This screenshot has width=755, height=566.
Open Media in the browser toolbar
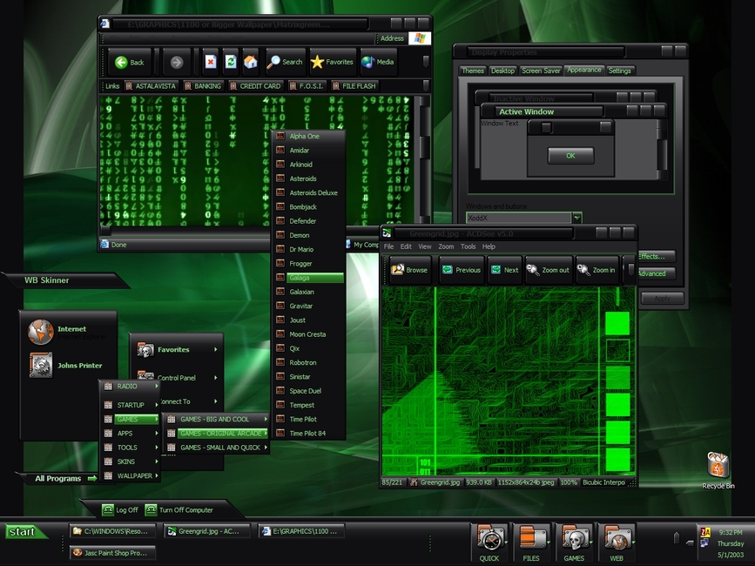click(x=379, y=62)
